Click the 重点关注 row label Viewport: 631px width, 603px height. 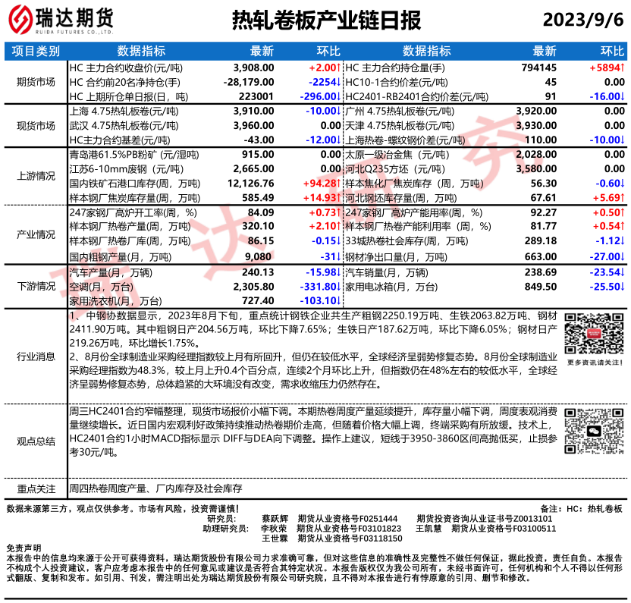36,489
